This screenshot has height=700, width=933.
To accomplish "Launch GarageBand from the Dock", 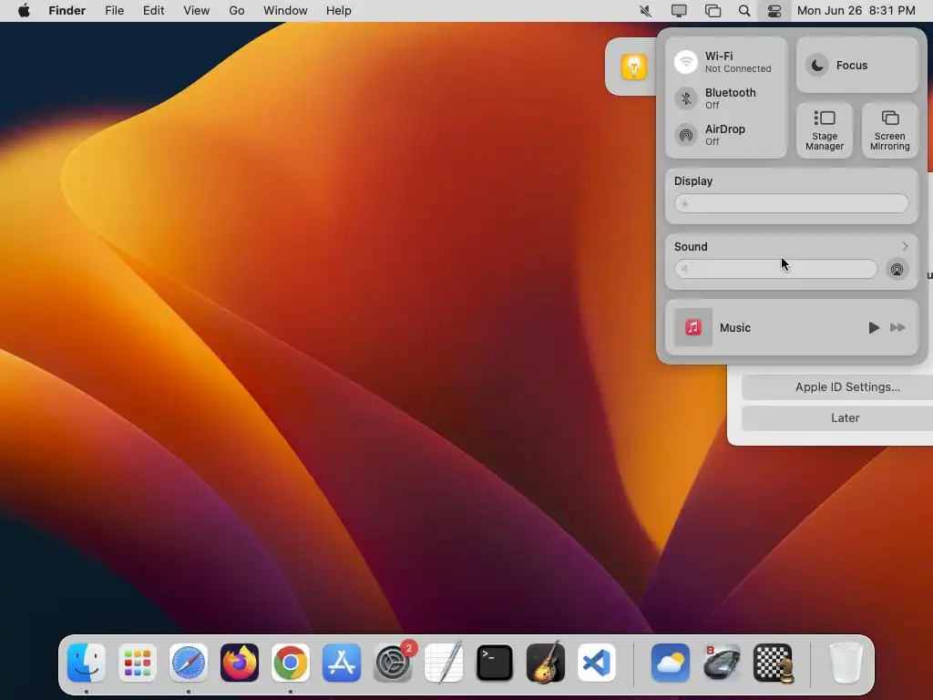I will (x=546, y=662).
